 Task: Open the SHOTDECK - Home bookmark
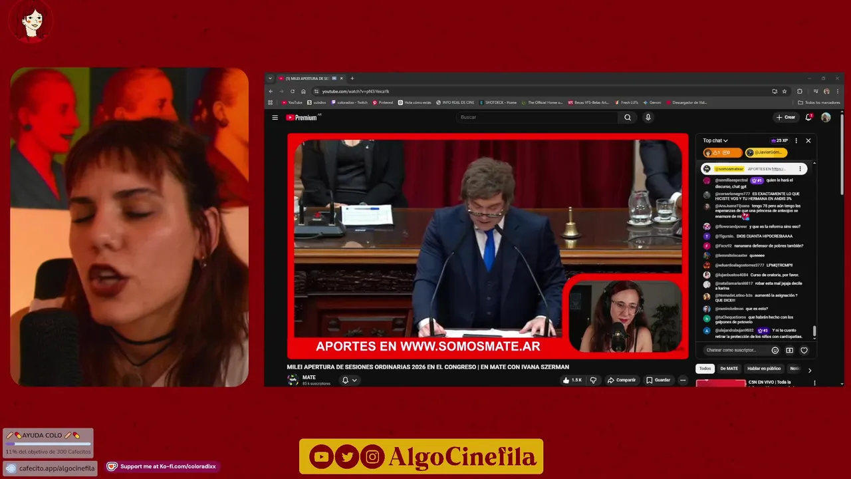(x=499, y=102)
